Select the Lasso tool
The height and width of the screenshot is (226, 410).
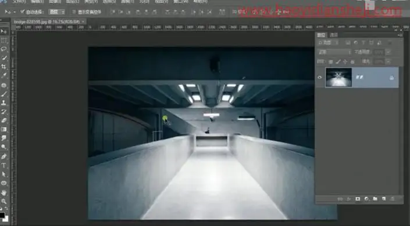pyautogui.click(x=3, y=49)
